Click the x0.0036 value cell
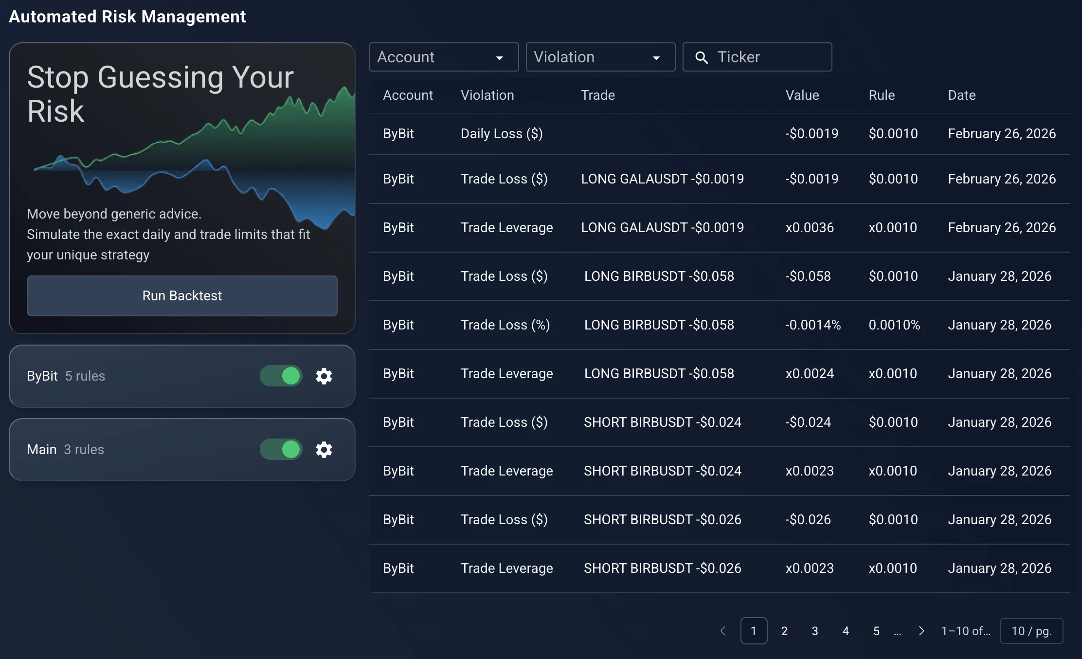 [x=810, y=228]
